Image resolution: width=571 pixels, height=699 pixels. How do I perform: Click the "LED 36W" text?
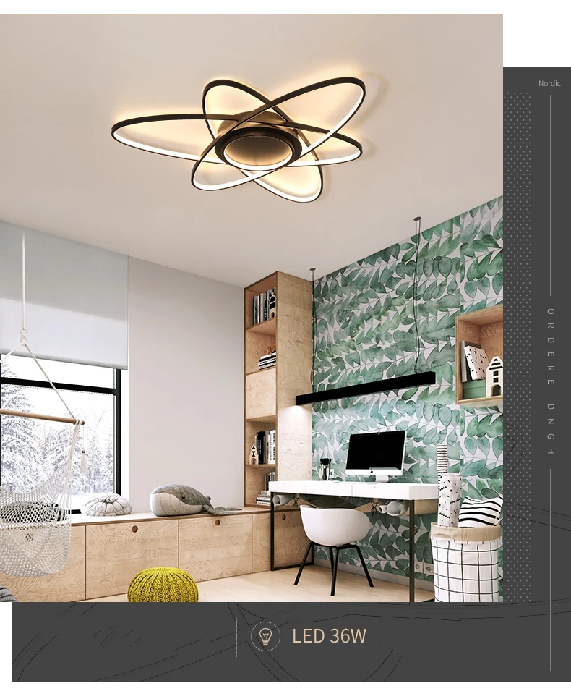click(329, 636)
